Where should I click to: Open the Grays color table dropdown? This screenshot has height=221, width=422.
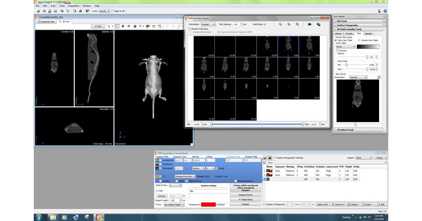[x=345, y=47]
